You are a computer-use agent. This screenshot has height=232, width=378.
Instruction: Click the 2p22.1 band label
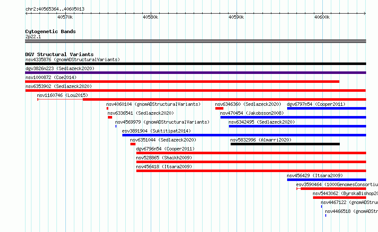coord(33,37)
